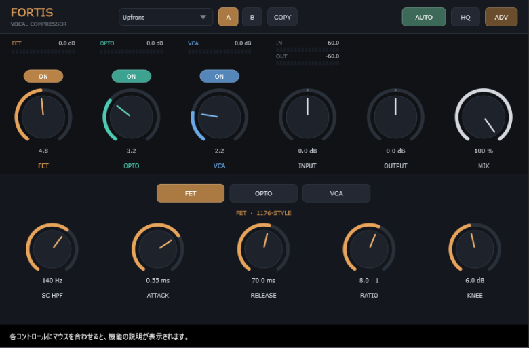Toggle AUTO gain mode
The width and height of the screenshot is (529, 348).
pos(424,17)
